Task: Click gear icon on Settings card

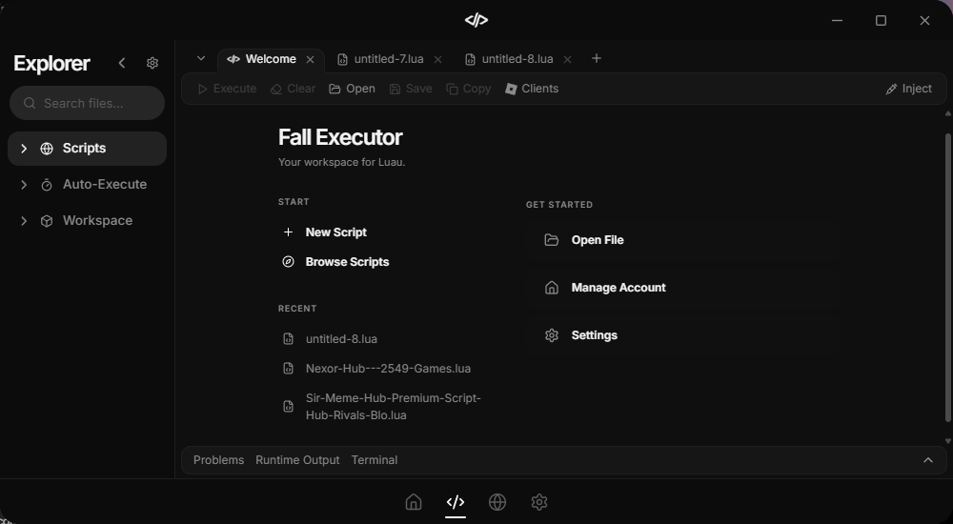Action: [x=551, y=335]
